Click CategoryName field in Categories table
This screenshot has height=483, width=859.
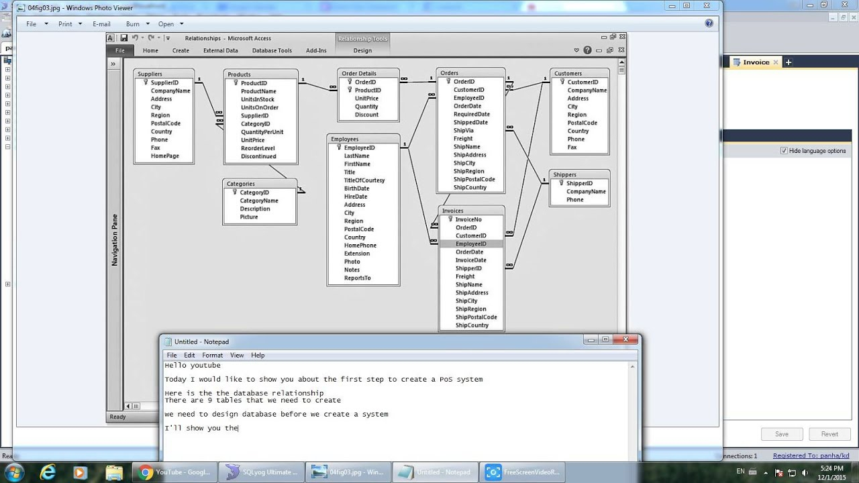coord(259,201)
